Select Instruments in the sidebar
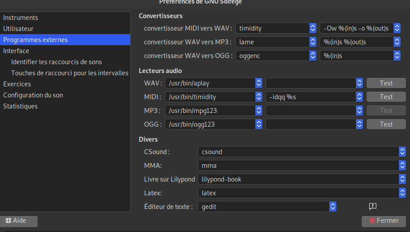Viewport: 410px width, 232px height. (x=20, y=18)
